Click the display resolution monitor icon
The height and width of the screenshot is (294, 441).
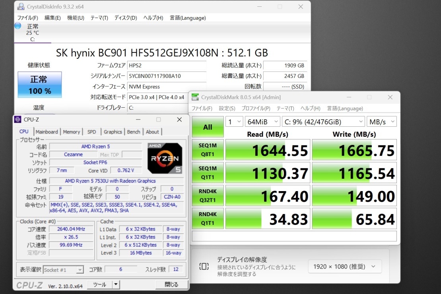204,266
